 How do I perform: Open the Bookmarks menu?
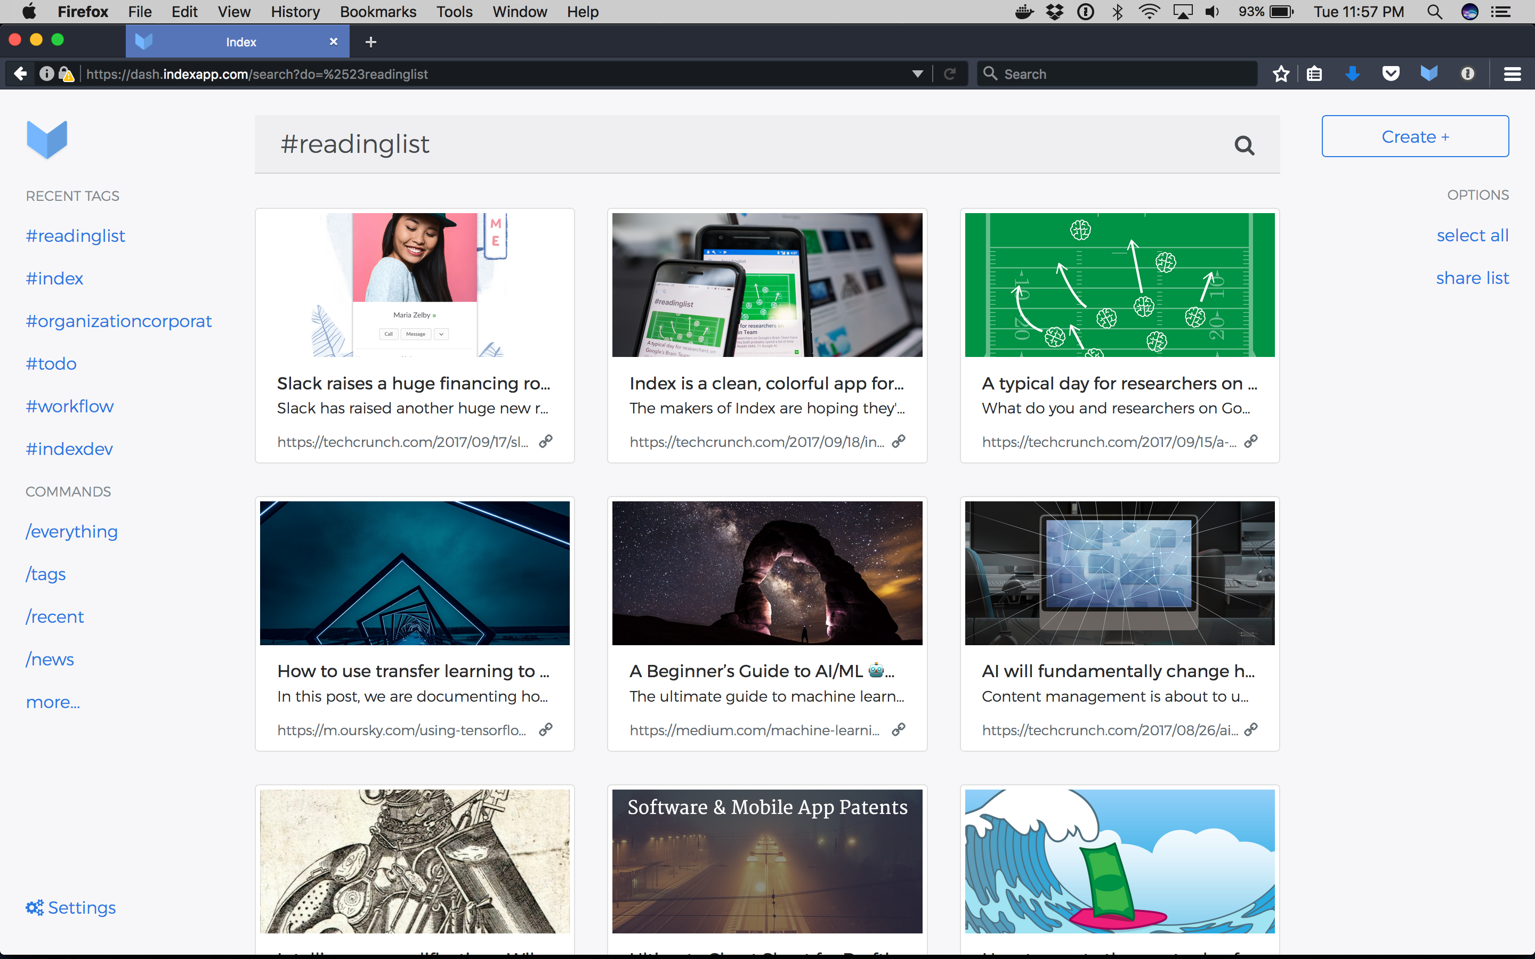pyautogui.click(x=377, y=11)
